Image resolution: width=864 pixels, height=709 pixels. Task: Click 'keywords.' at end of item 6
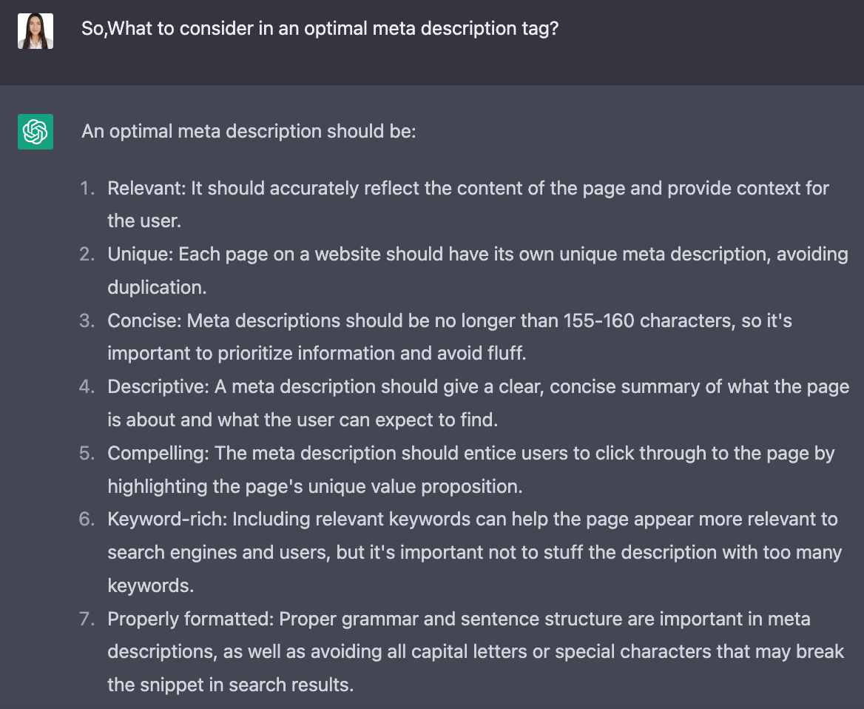click(150, 585)
